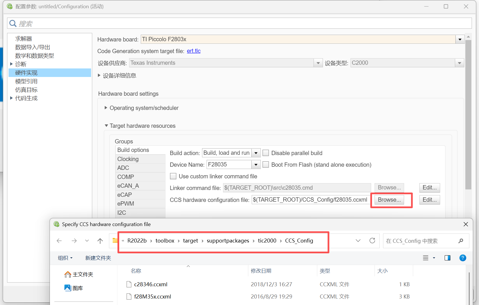
Task: Enable Use custom linker command file
Action: click(x=173, y=176)
